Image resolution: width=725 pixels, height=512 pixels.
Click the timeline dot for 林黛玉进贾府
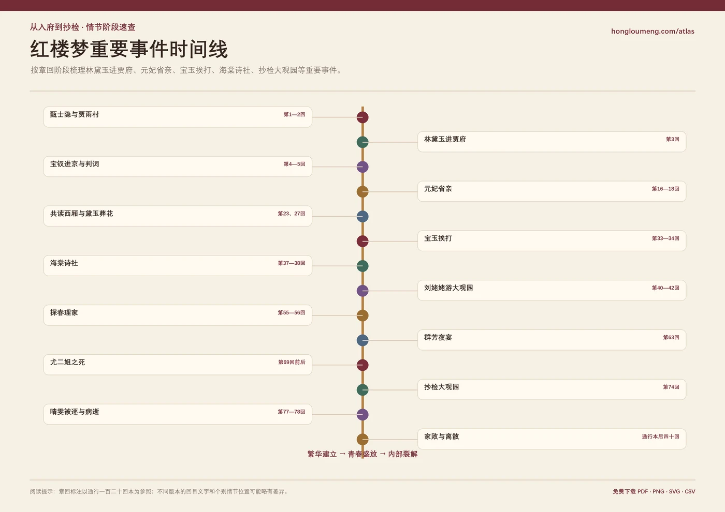tap(363, 142)
